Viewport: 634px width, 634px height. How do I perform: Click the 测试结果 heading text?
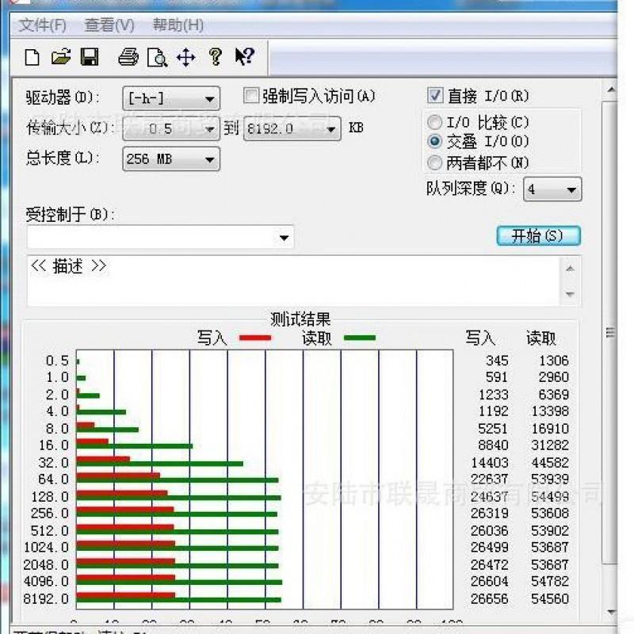tap(300, 319)
